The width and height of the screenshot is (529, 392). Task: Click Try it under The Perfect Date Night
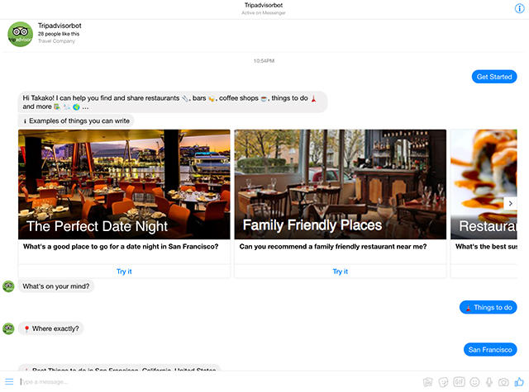click(124, 272)
